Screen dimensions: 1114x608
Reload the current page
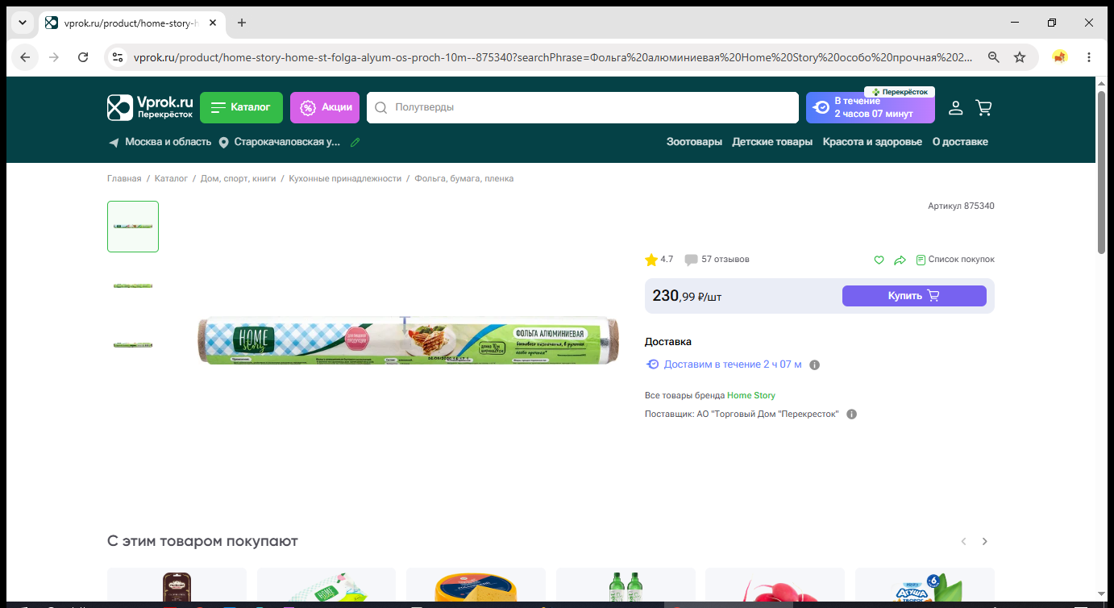pos(83,57)
